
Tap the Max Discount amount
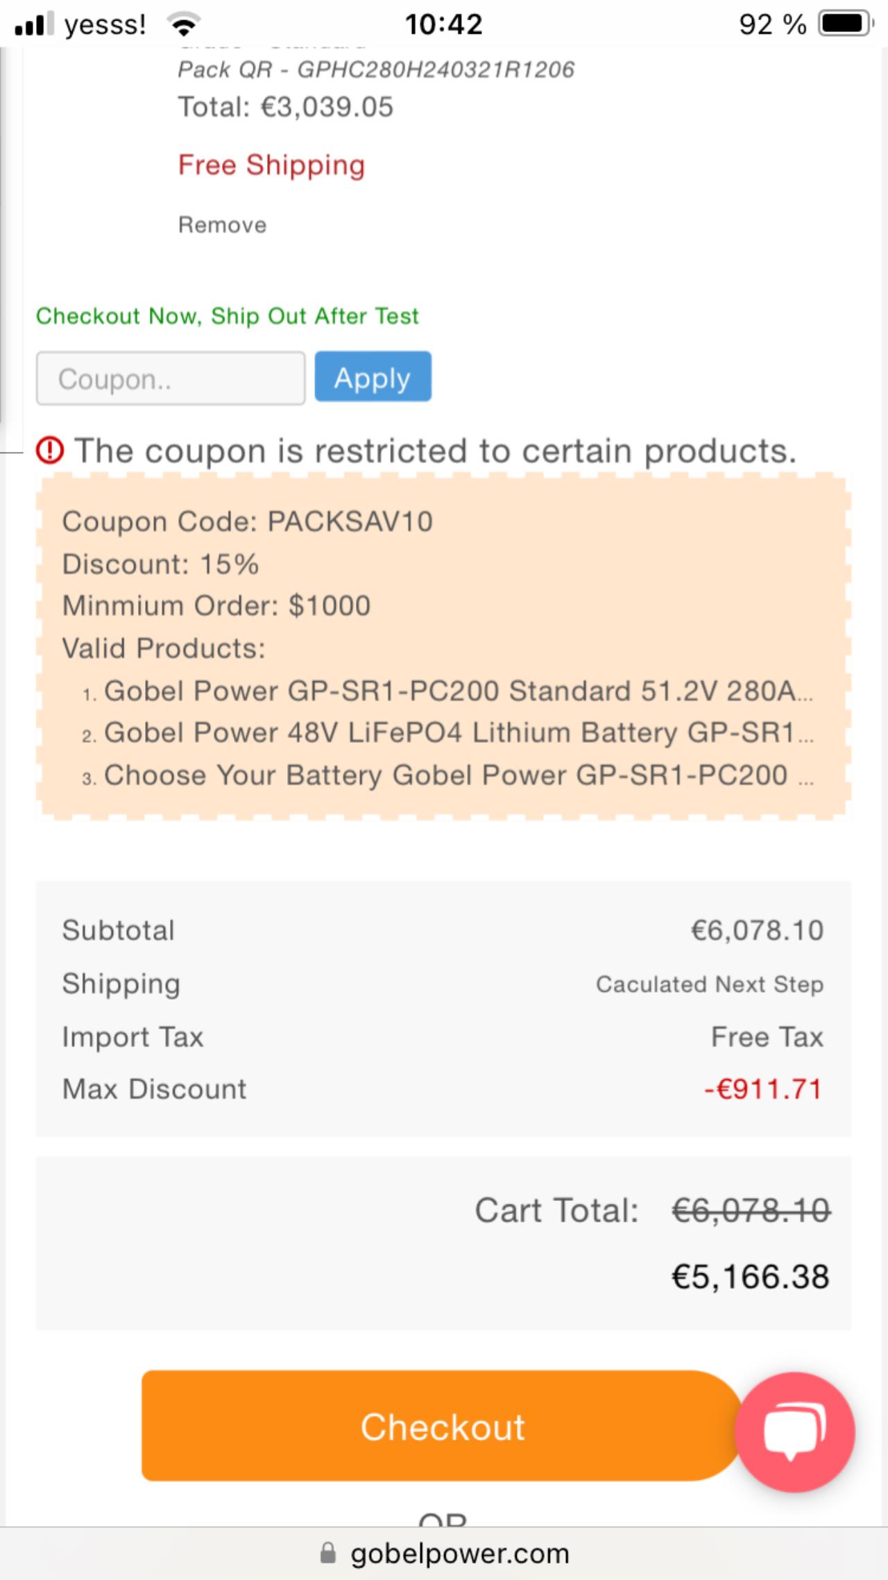(763, 1089)
